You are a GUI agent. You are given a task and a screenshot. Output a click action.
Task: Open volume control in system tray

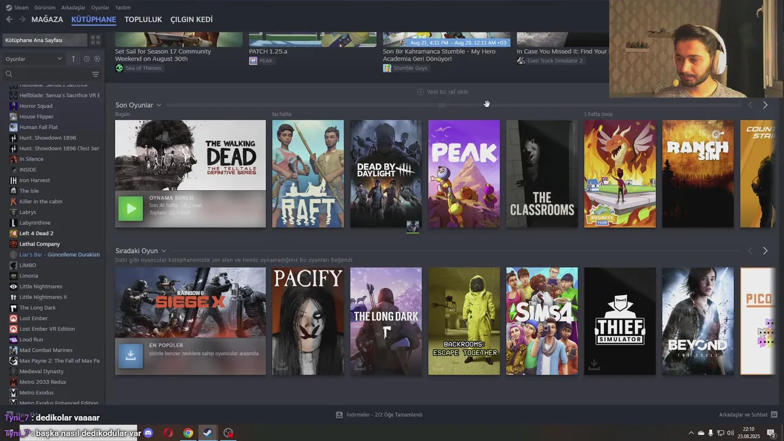(730, 433)
